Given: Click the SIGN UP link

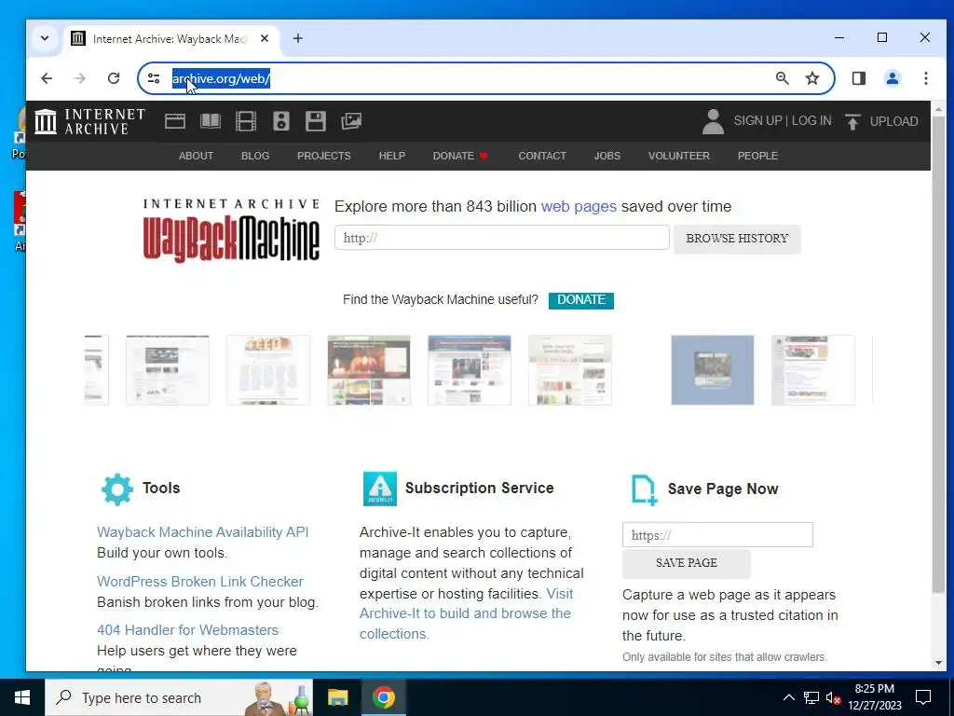Looking at the screenshot, I should (757, 120).
